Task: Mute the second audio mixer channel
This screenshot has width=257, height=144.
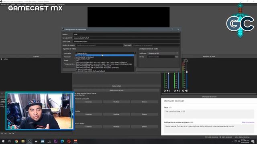Action: [178, 91]
